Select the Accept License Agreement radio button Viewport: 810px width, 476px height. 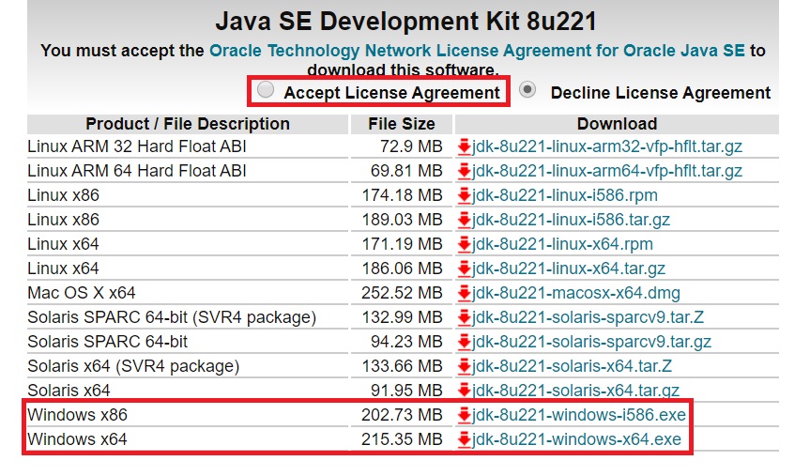[x=266, y=90]
